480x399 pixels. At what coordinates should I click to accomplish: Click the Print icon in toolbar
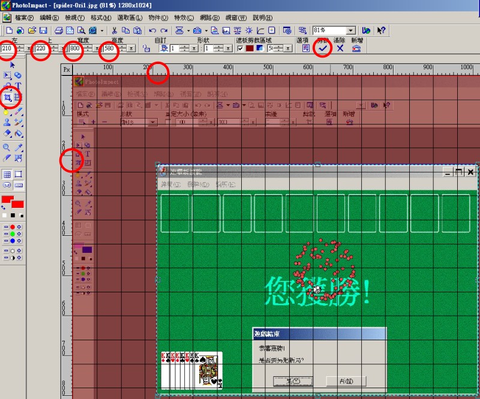pyautogui.click(x=59, y=31)
